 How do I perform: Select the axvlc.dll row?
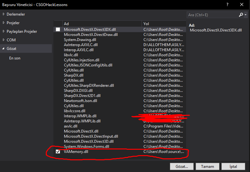[120, 126]
